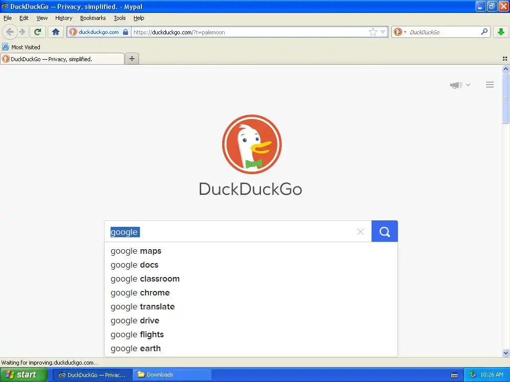Viewport: 510px width, 382px height.
Task: Open the tab groups grid icon
Action: (505, 59)
